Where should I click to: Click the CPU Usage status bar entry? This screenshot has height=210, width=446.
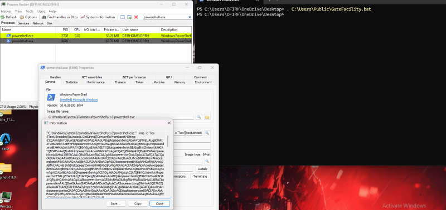click(x=13, y=107)
